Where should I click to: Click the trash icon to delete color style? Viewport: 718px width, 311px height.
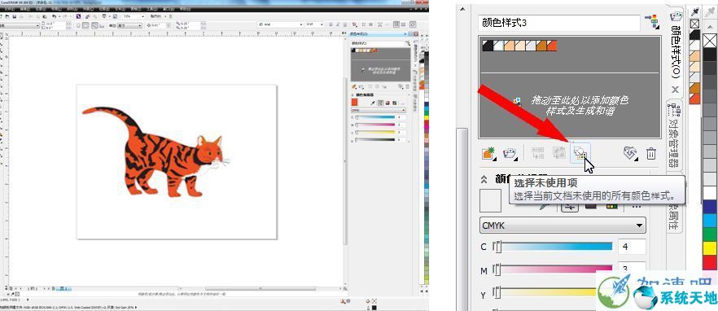click(650, 153)
